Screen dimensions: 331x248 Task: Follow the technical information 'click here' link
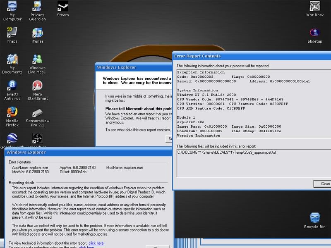tap(96, 243)
